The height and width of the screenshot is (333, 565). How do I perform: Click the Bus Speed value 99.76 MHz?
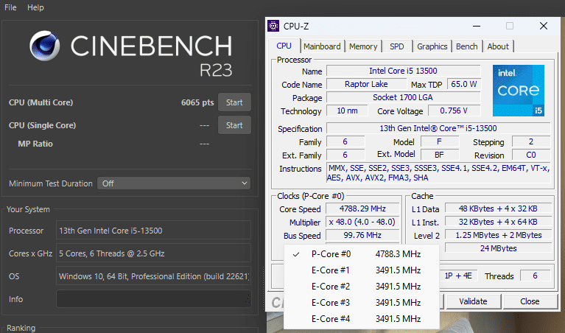point(362,235)
